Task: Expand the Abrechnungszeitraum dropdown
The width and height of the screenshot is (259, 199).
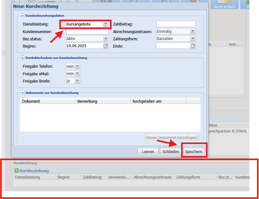Action: [x=193, y=31]
